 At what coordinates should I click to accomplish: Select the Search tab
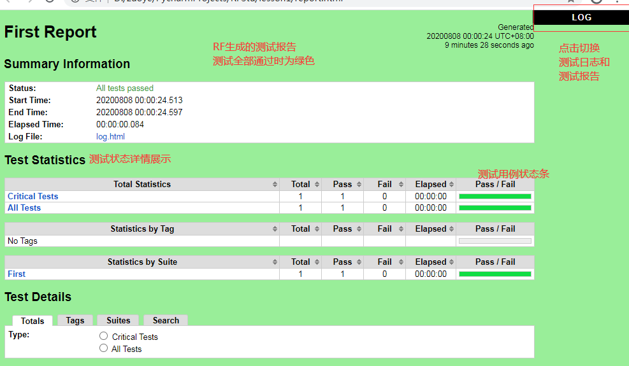coord(166,320)
